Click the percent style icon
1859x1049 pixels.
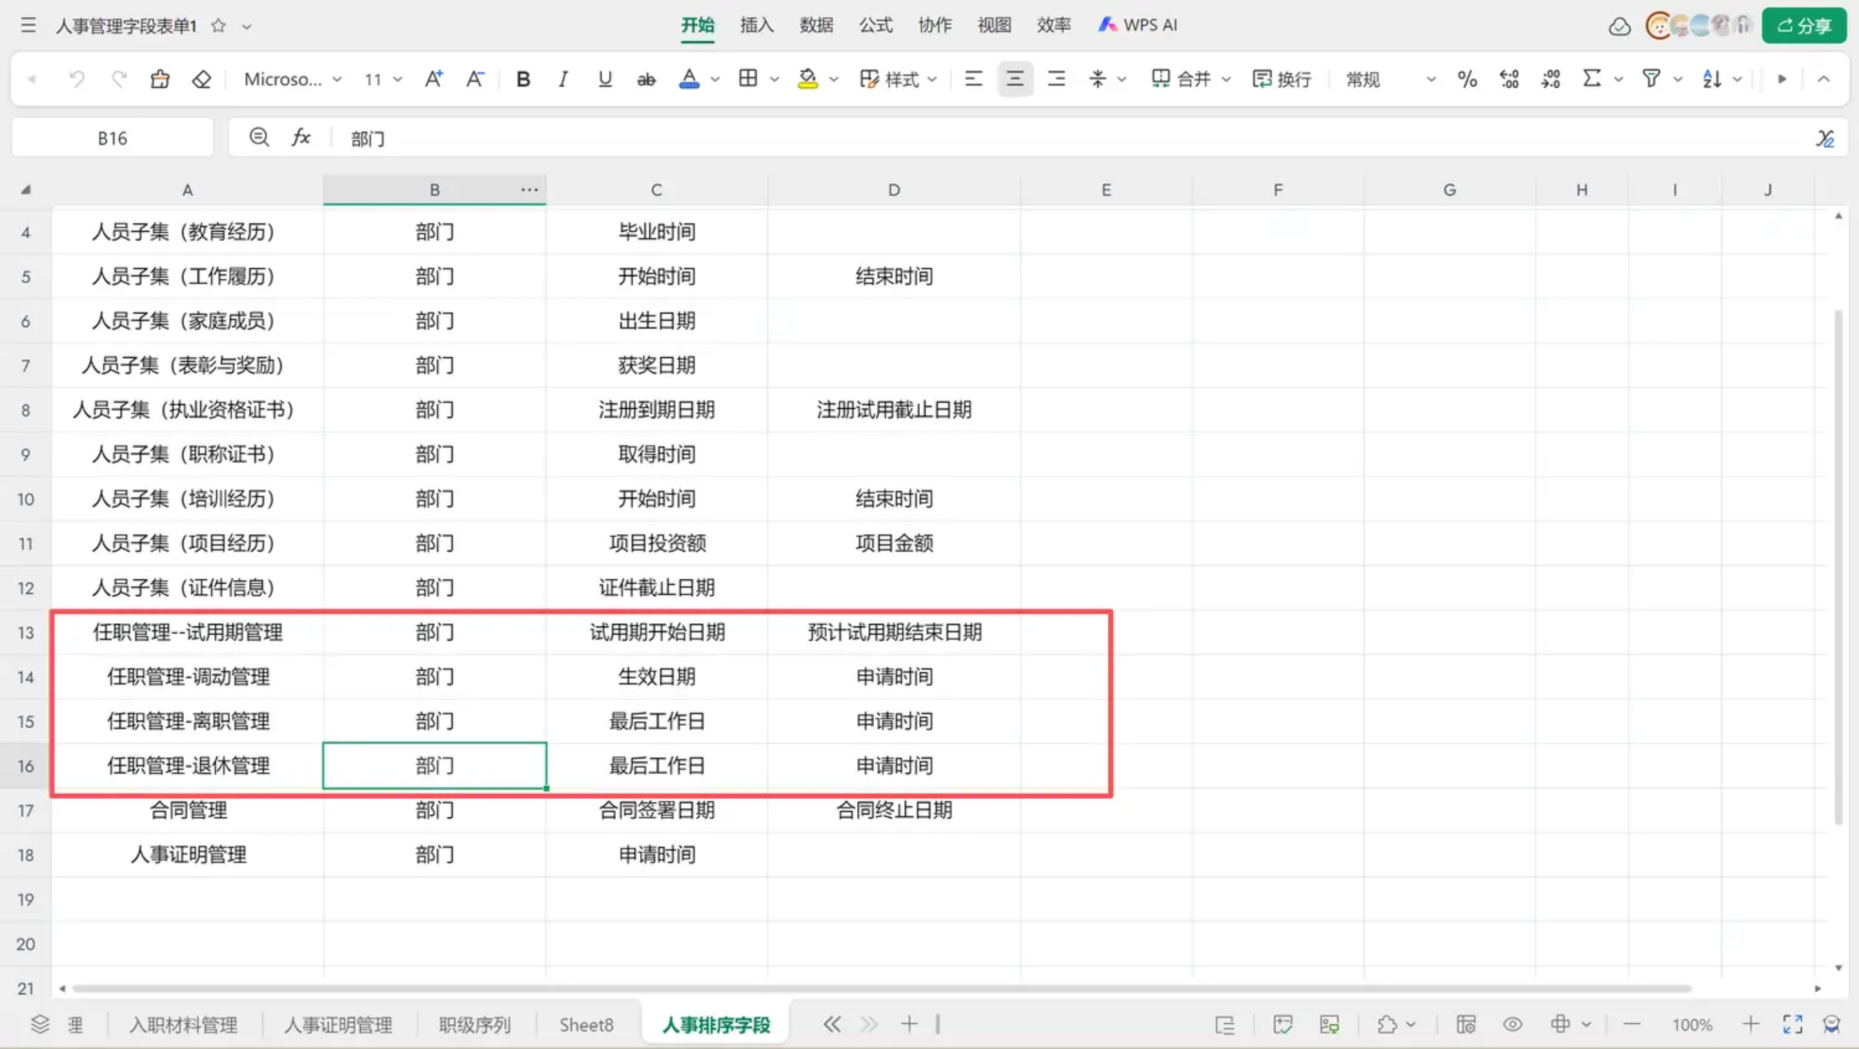[1467, 79]
